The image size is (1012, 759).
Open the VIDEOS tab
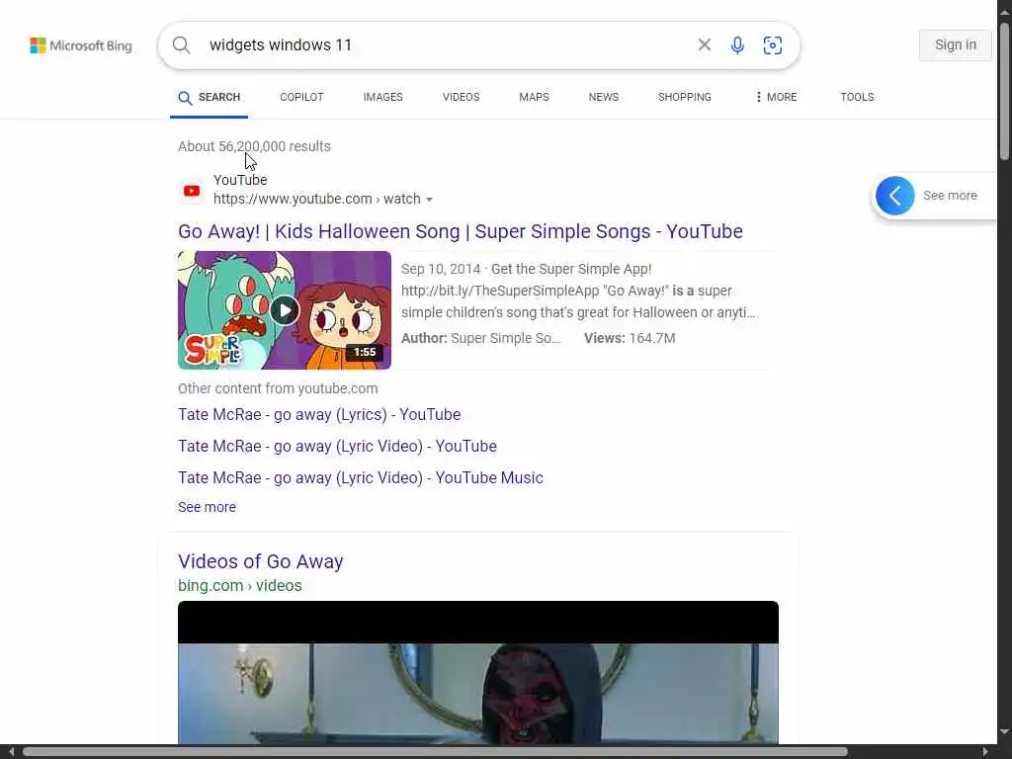[x=461, y=98]
